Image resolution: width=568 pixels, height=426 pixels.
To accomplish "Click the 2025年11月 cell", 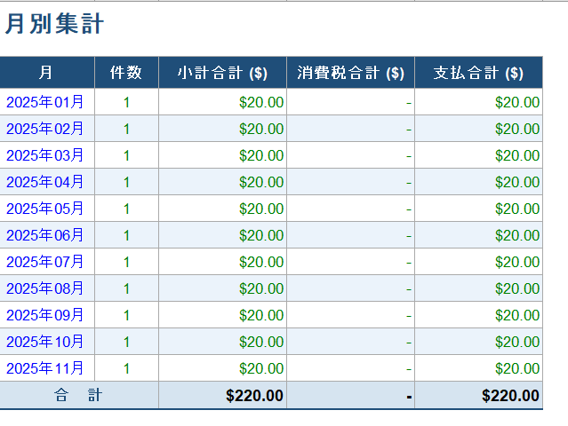I will point(46,368).
